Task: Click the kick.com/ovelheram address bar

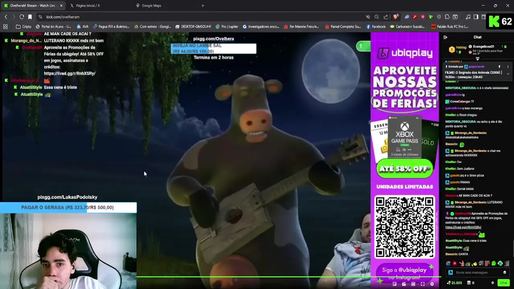Action: 201,17
